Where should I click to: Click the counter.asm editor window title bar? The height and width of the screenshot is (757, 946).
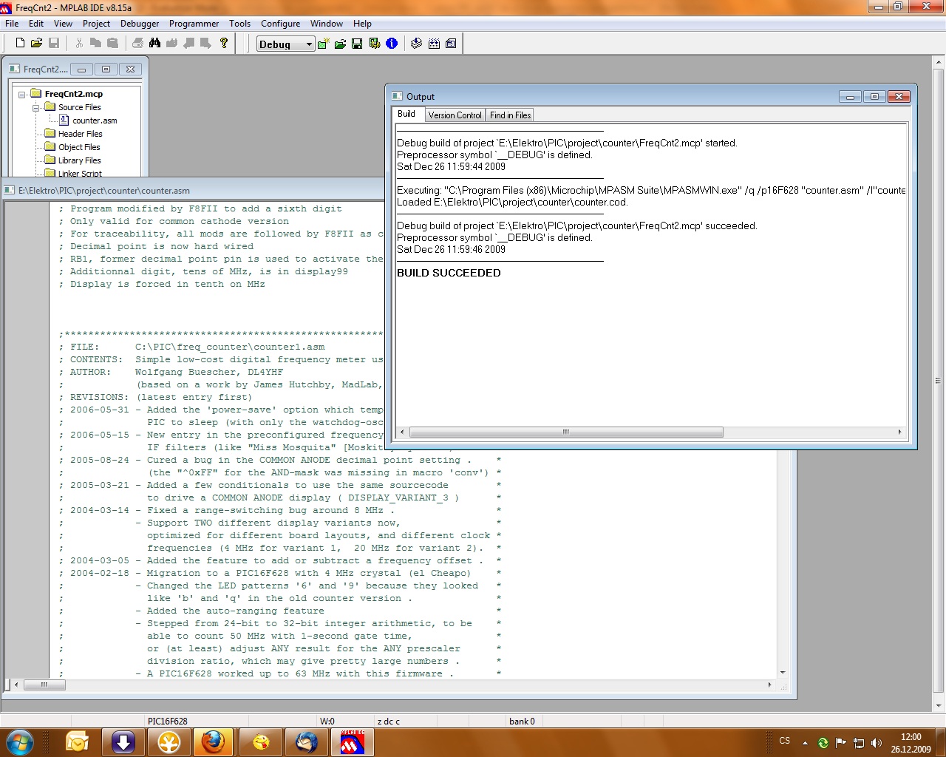(194, 190)
